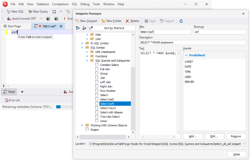
Task: Open the new document dropdown arrow in the toolbar
Action: point(61,12)
